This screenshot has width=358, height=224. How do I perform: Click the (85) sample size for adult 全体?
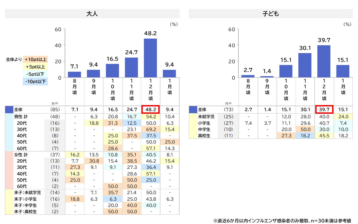pos(55,110)
